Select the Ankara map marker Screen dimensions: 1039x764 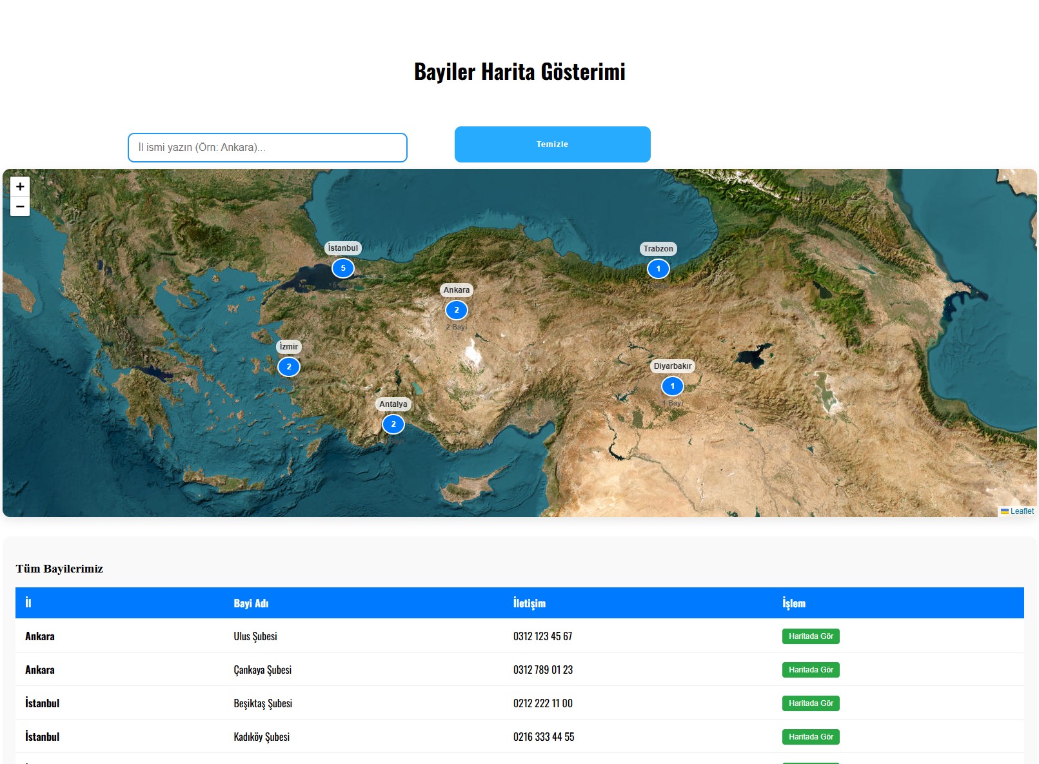pyautogui.click(x=457, y=309)
